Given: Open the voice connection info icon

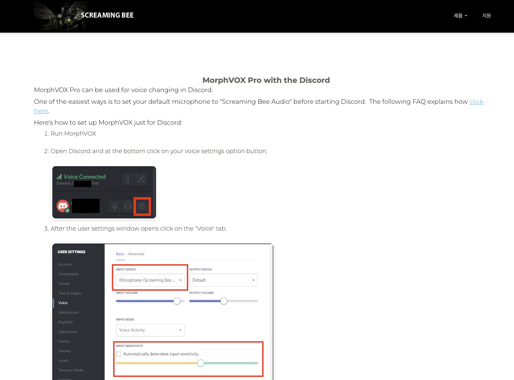Looking at the screenshot, I should pyautogui.click(x=128, y=179).
